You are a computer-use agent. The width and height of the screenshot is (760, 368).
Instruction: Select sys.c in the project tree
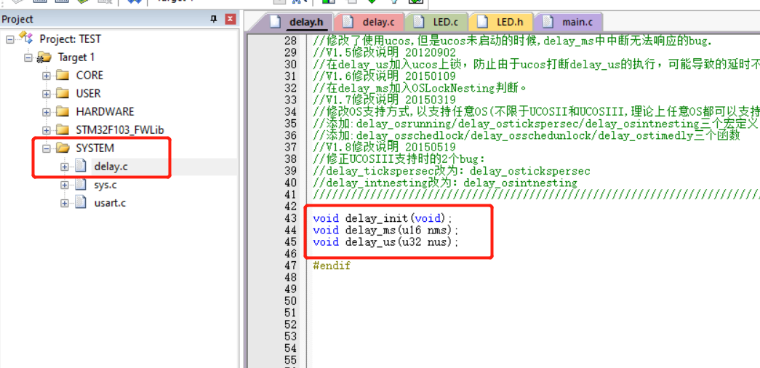pyautogui.click(x=105, y=185)
